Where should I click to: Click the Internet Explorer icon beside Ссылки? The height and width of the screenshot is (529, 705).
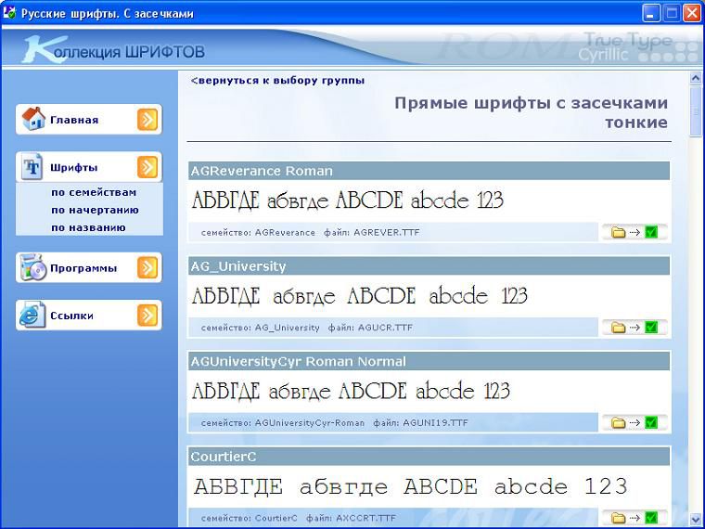click(x=33, y=316)
